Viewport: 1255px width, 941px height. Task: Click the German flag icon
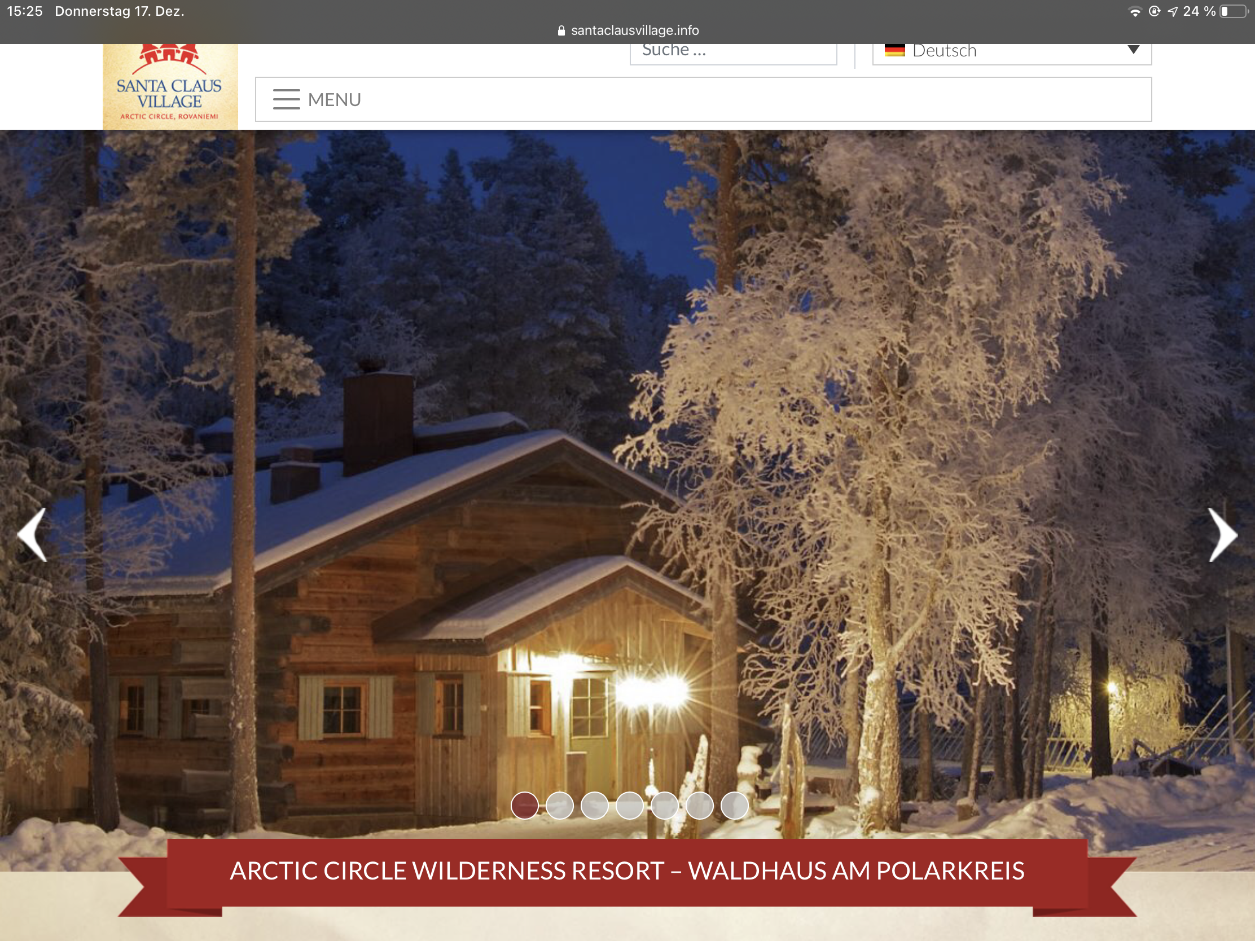click(895, 50)
